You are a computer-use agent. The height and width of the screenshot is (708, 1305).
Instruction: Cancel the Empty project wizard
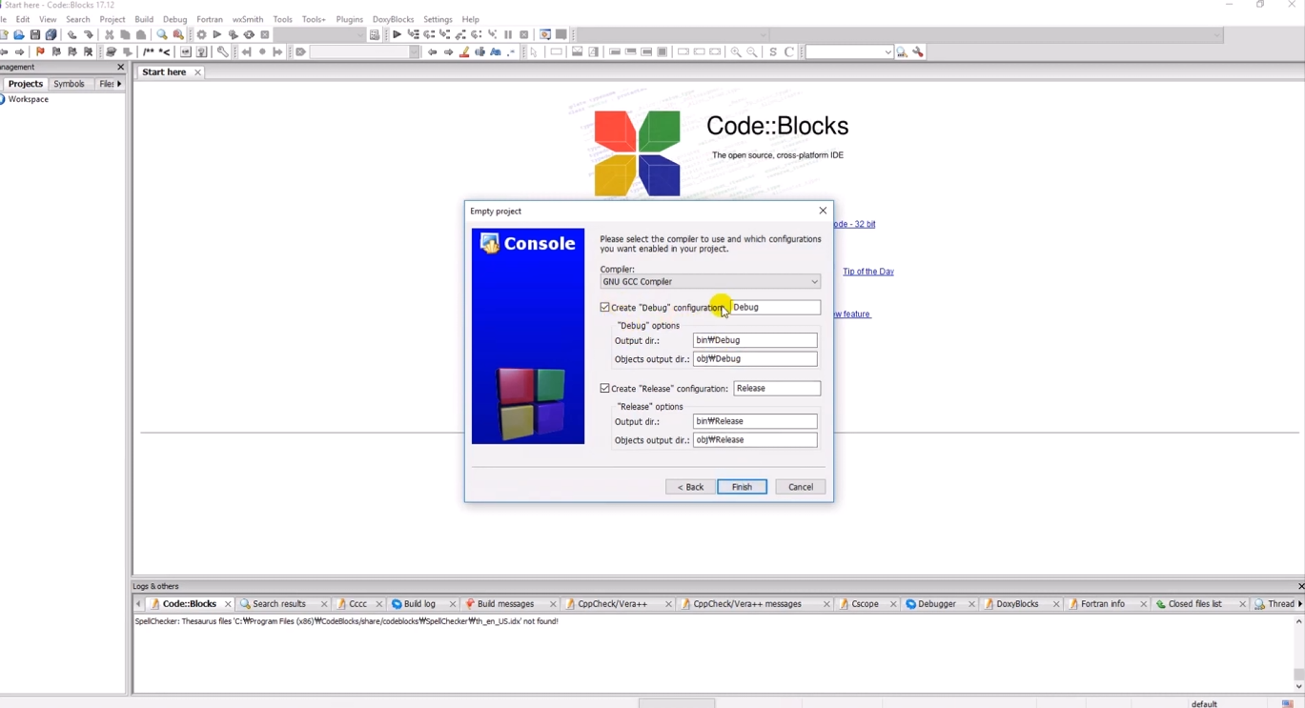tap(801, 487)
